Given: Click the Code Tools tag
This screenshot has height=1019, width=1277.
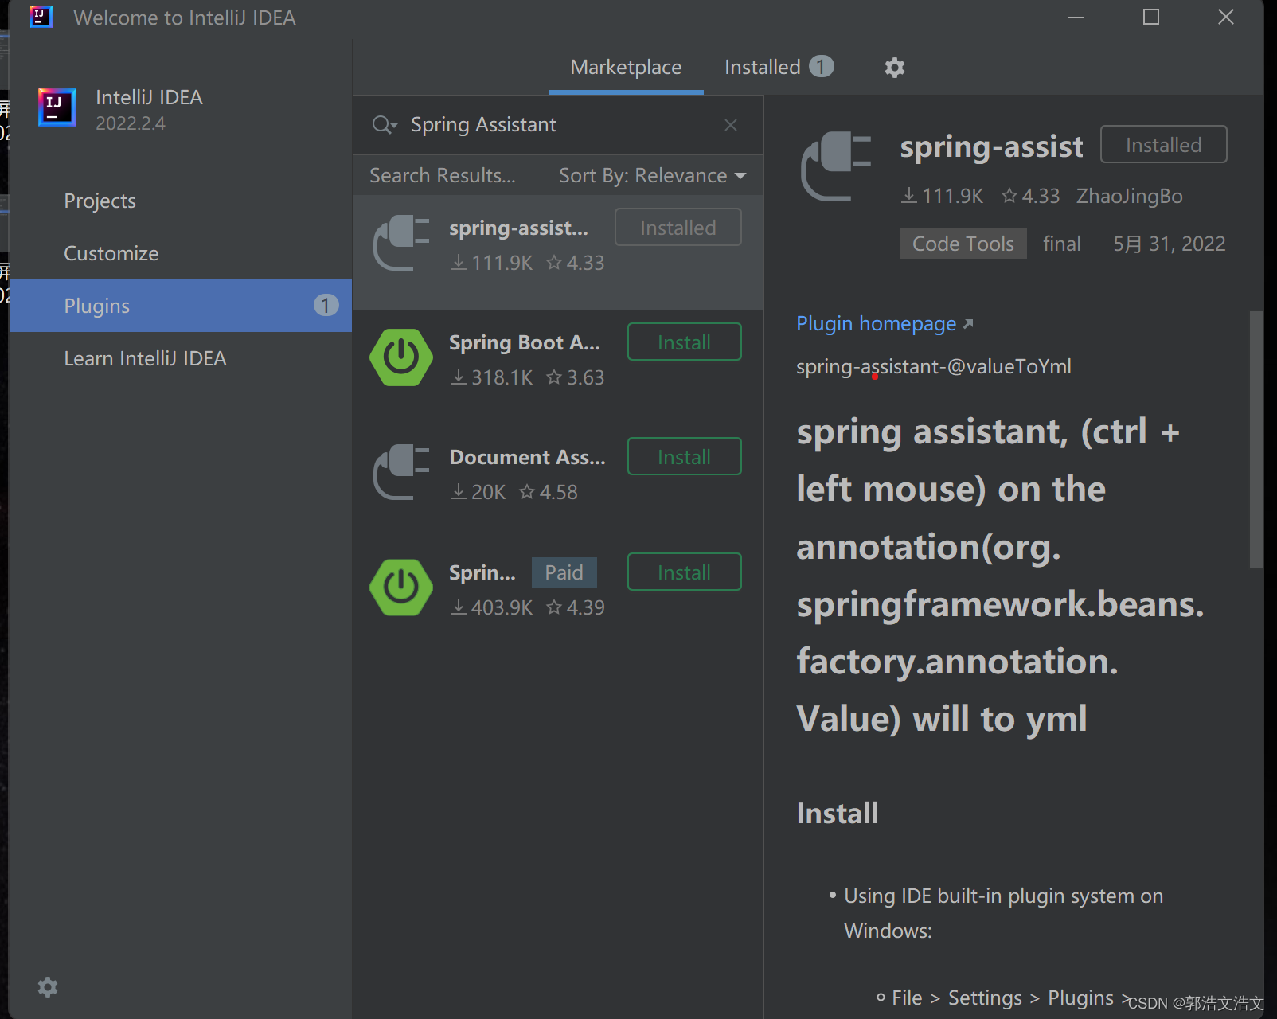Looking at the screenshot, I should [963, 244].
